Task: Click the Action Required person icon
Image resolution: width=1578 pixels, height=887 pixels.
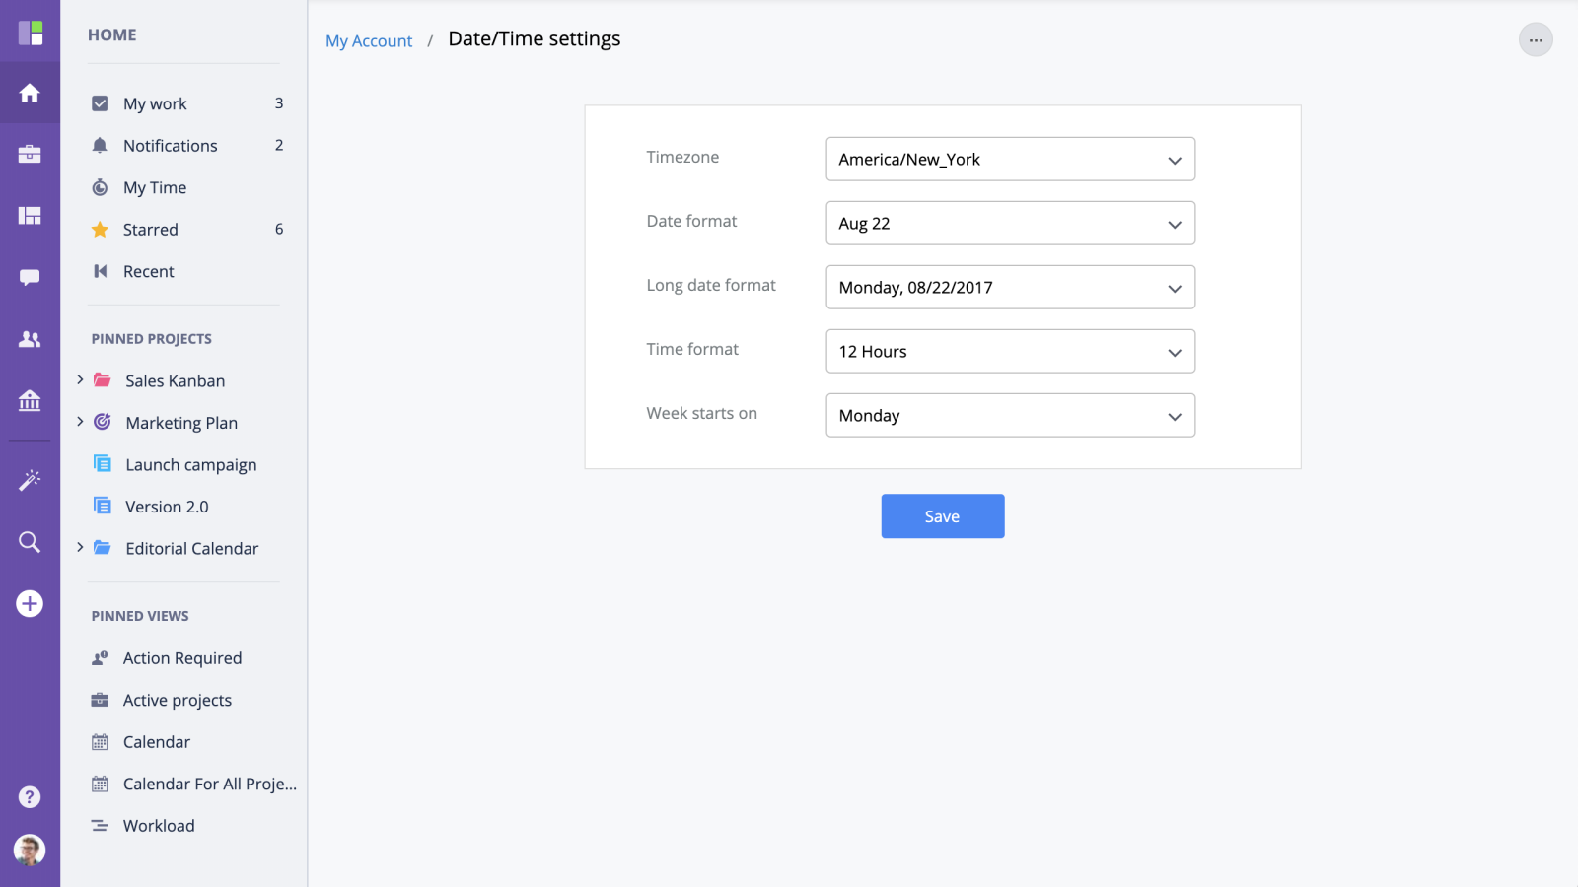Action: (x=100, y=658)
